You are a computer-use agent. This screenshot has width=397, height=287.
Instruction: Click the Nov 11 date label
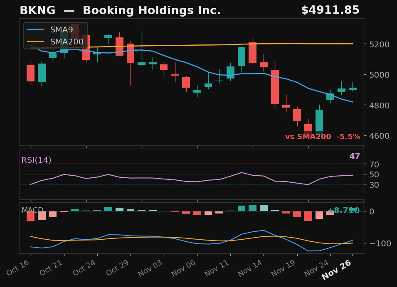tap(217, 268)
